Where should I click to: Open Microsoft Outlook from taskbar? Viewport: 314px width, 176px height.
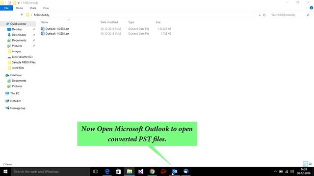175,172
